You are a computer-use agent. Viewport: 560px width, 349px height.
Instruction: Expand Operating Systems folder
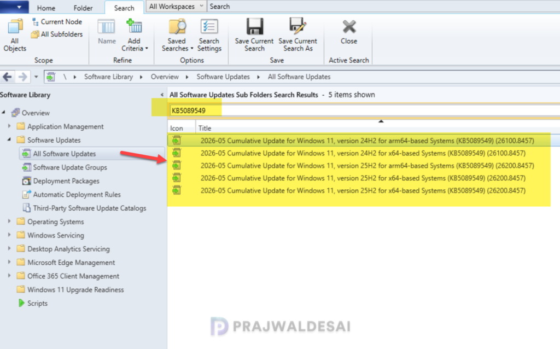click(9, 222)
